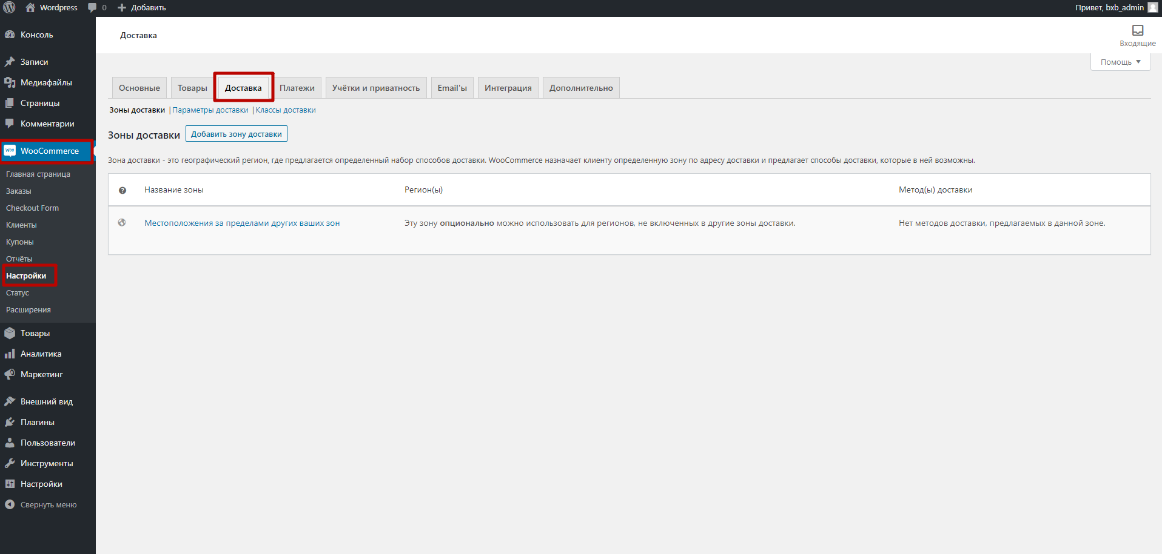
Task: Click the Зоны доставки sub-link
Action: pyautogui.click(x=137, y=110)
